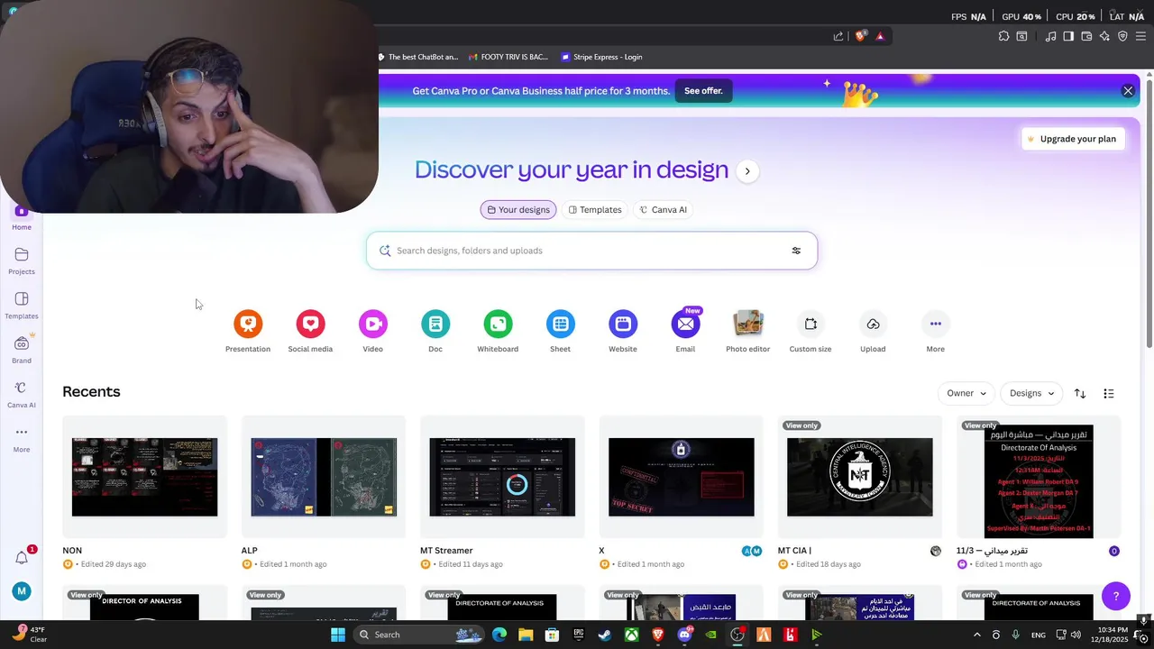Viewport: 1154px width, 649px height.
Task: Dismiss the Canva Pro promo banner
Action: (x=1128, y=91)
